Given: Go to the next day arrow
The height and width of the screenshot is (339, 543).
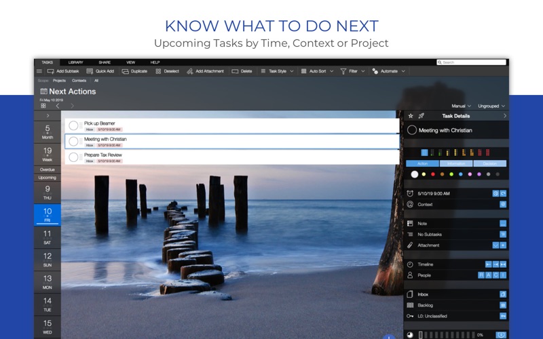Looking at the screenshot, I should (72, 106).
